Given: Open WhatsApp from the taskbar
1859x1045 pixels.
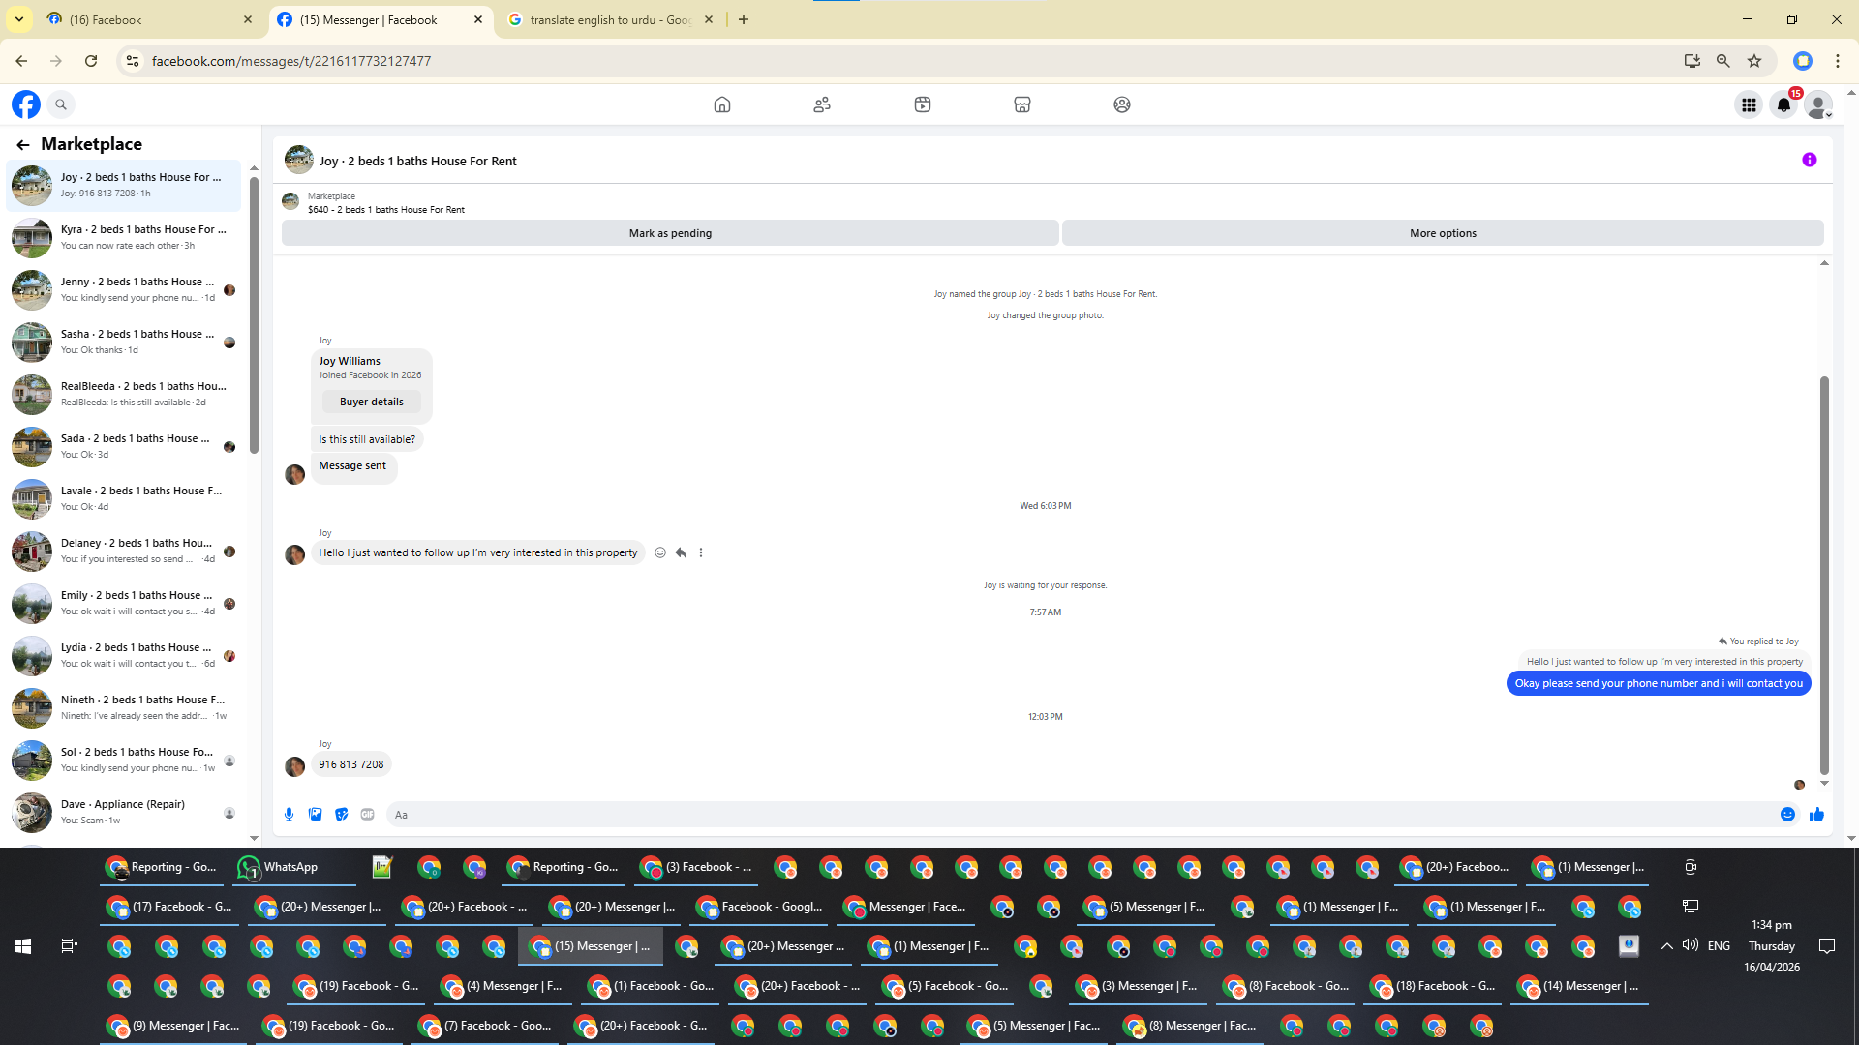Looking at the screenshot, I should pos(294,868).
